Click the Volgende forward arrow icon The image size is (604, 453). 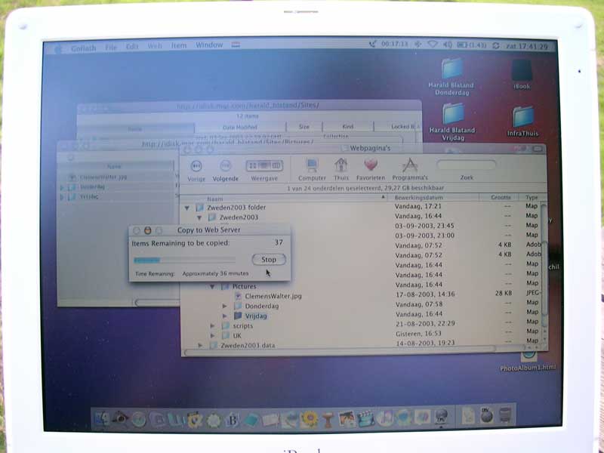point(225,165)
